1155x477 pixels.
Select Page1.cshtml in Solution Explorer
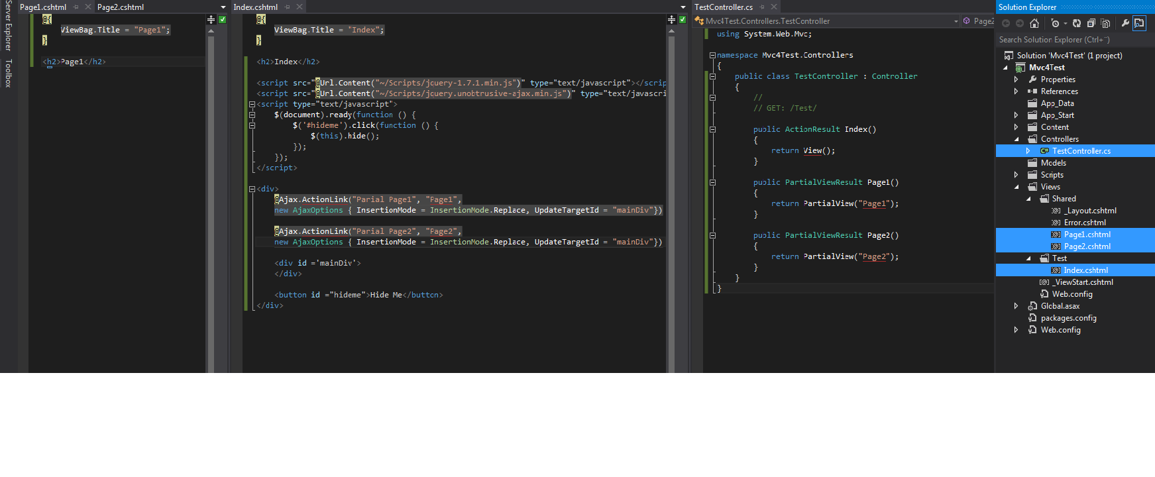[x=1087, y=235]
